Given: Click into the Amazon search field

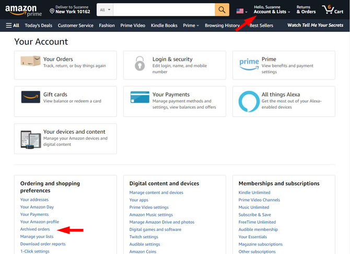Looking at the screenshot, I should (x=164, y=9).
